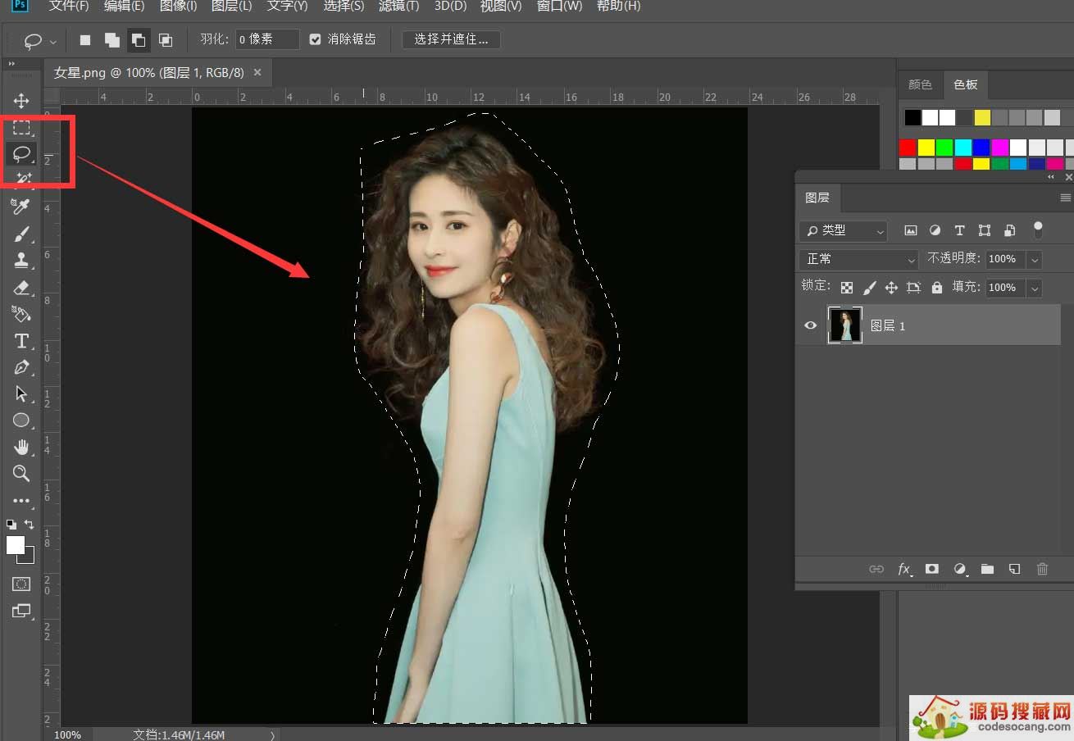Click the link layers icon
Viewport: 1074px width, 741px height.
pyautogui.click(x=876, y=569)
